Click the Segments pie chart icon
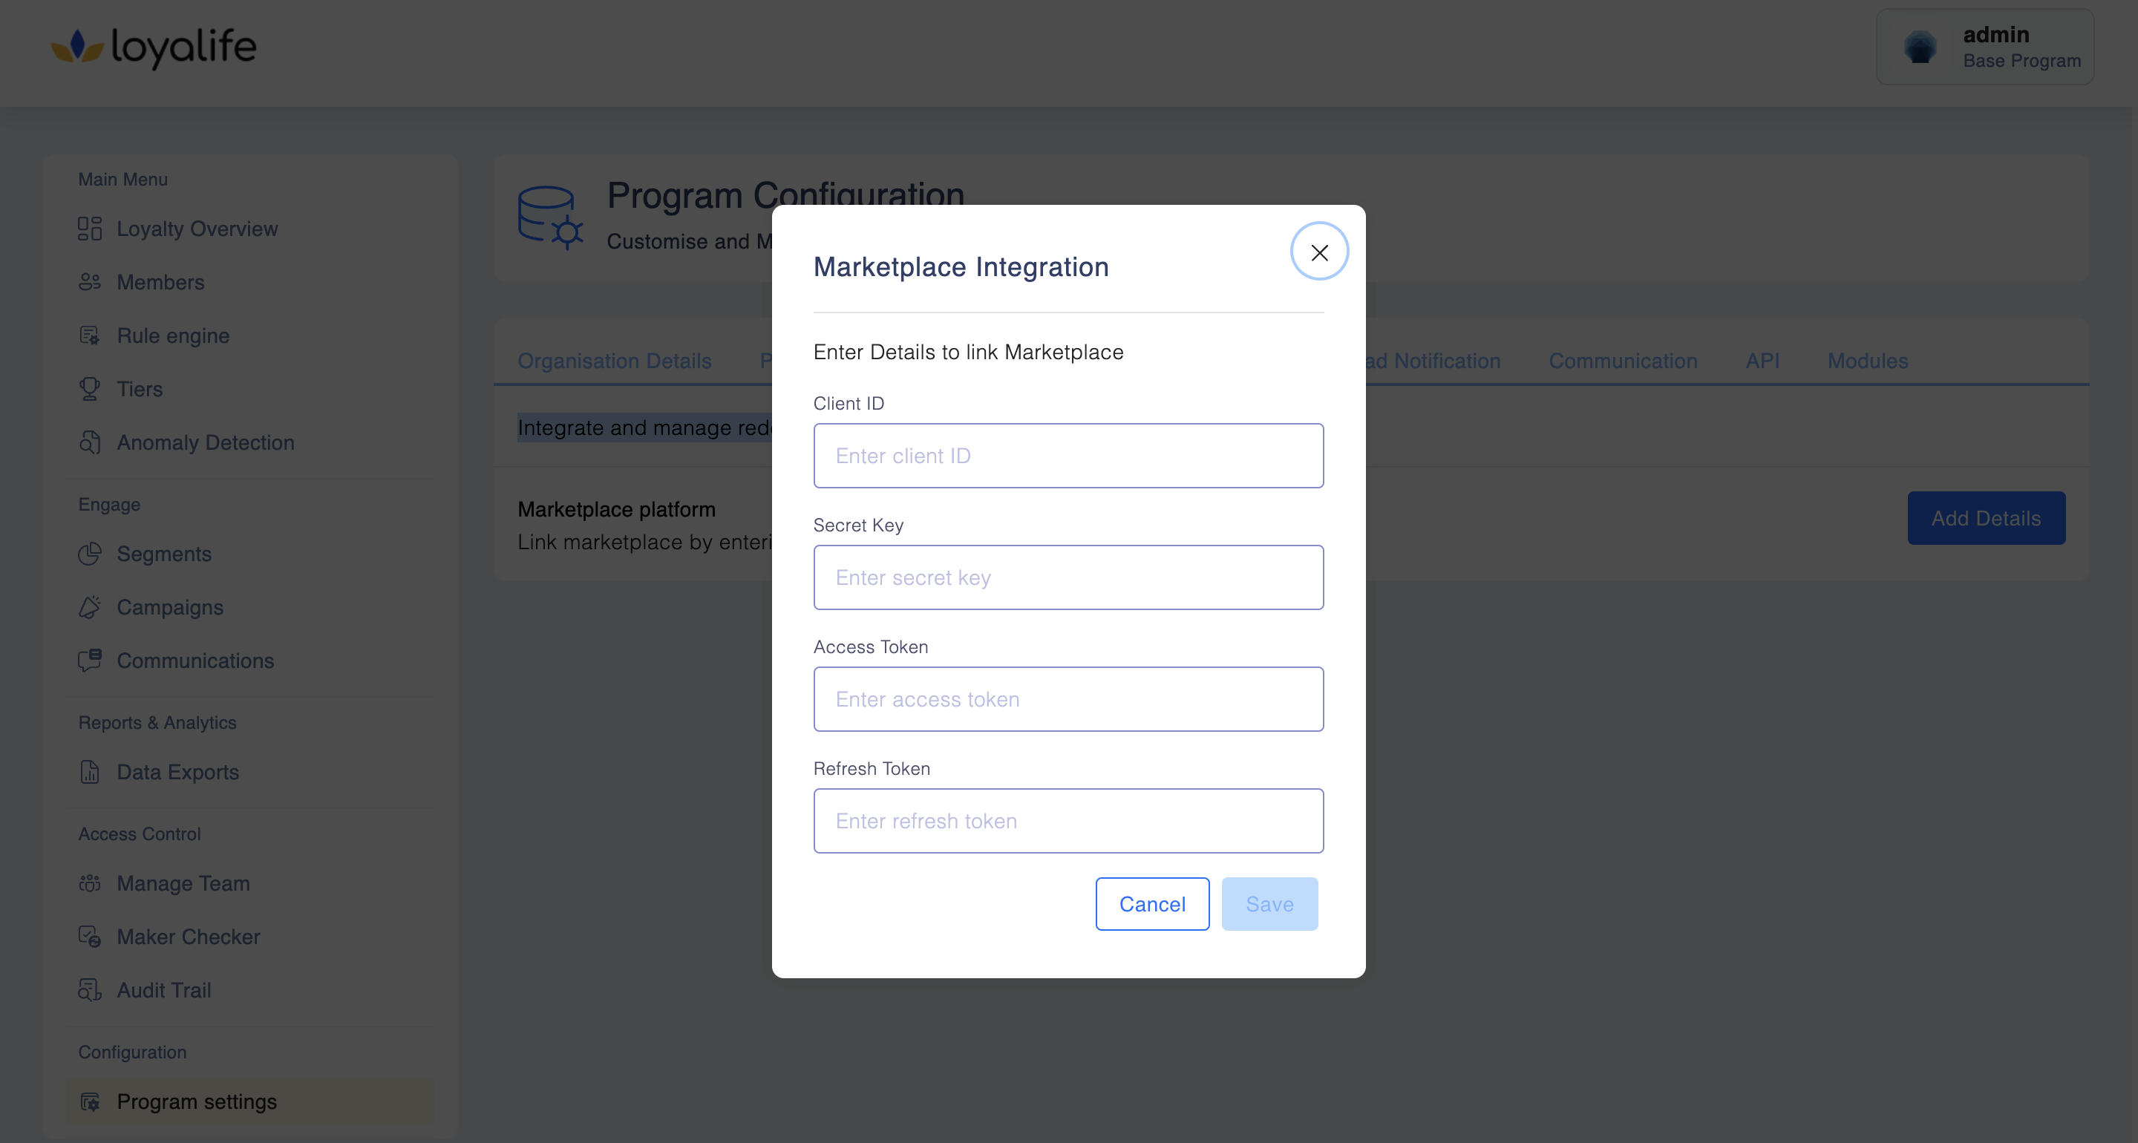Image resolution: width=2138 pixels, height=1143 pixels. tap(90, 554)
